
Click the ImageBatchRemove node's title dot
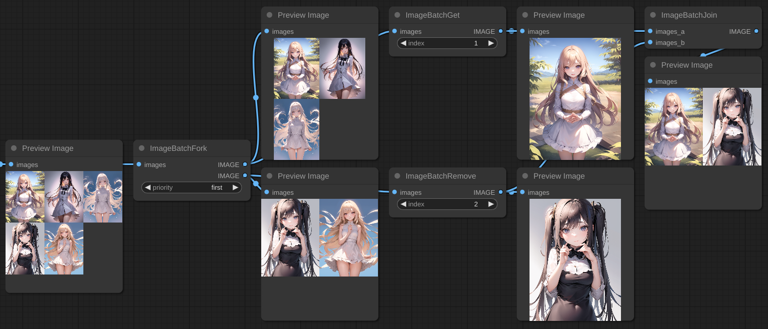397,176
